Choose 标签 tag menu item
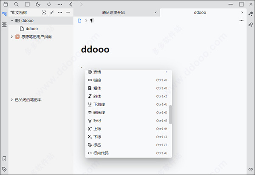The height and width of the screenshot is (175, 255). coord(128,145)
